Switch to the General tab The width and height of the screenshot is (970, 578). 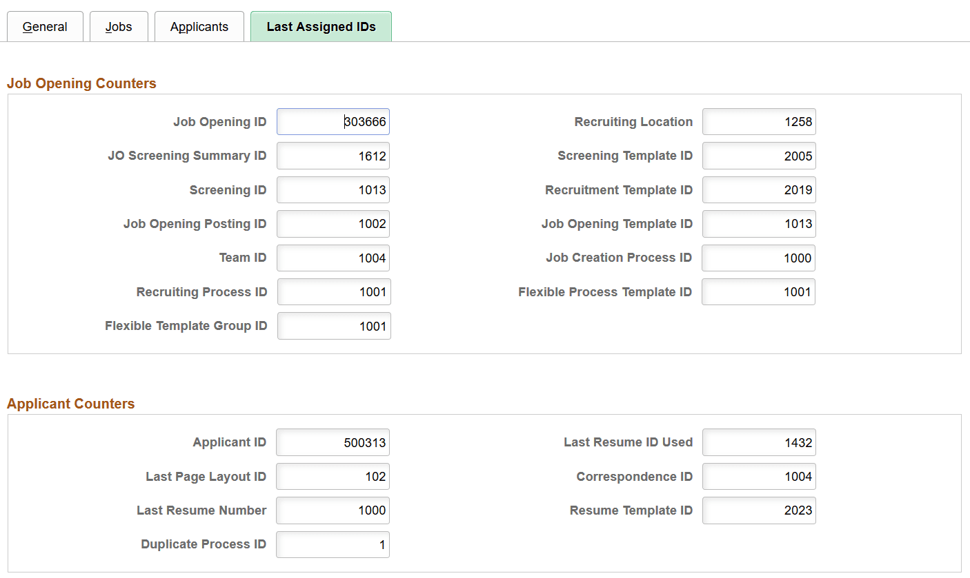point(45,27)
